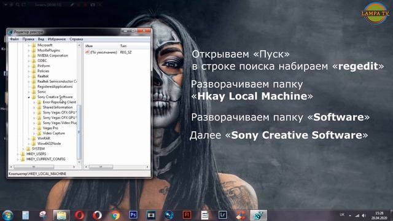The image size is (393, 221).
Task: Select the Sonic folder icon
Action: tap(34, 91)
